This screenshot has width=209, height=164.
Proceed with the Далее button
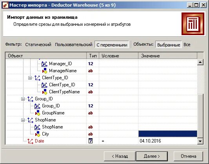(152, 156)
